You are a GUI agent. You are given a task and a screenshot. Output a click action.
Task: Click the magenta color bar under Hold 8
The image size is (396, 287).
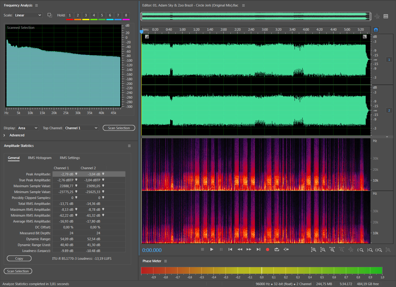tap(126, 20)
